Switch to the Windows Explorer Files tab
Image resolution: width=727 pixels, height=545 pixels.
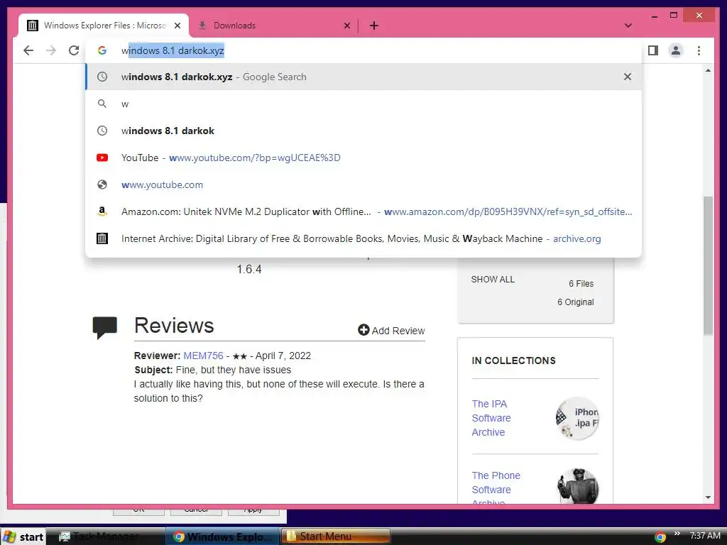tap(104, 26)
